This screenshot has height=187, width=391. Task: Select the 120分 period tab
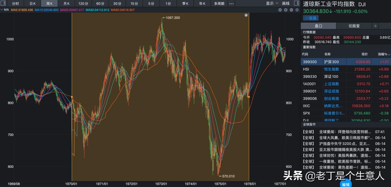pos(83,4)
